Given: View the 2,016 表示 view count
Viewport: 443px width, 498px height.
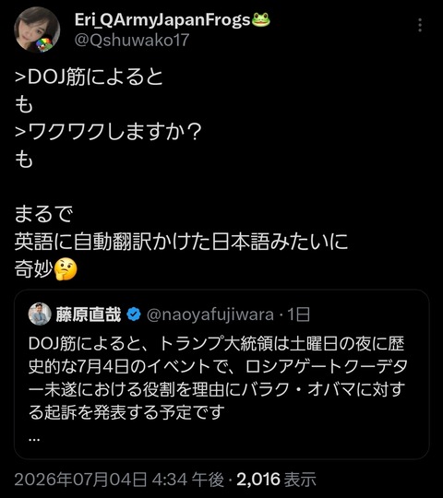Looking at the screenshot, I should click(x=276, y=480).
